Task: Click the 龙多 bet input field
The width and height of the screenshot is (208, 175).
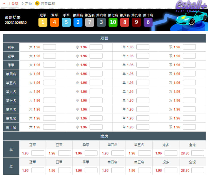Action: 171,153
